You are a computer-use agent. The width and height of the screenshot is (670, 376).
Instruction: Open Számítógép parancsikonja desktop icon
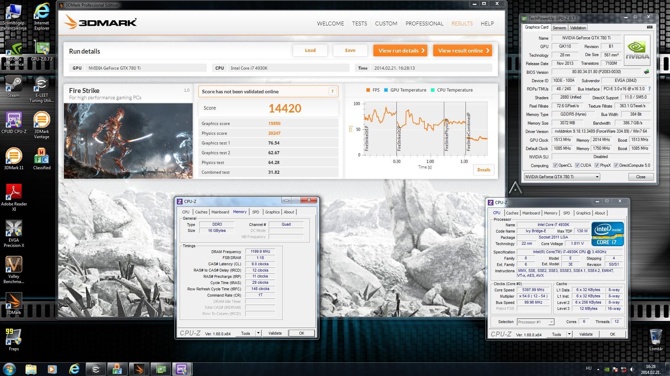point(14,17)
